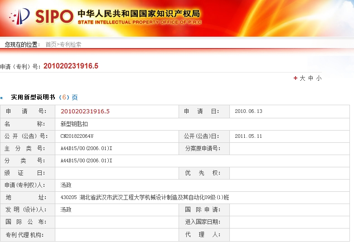Click the address cell starting with 430205

[145, 198]
